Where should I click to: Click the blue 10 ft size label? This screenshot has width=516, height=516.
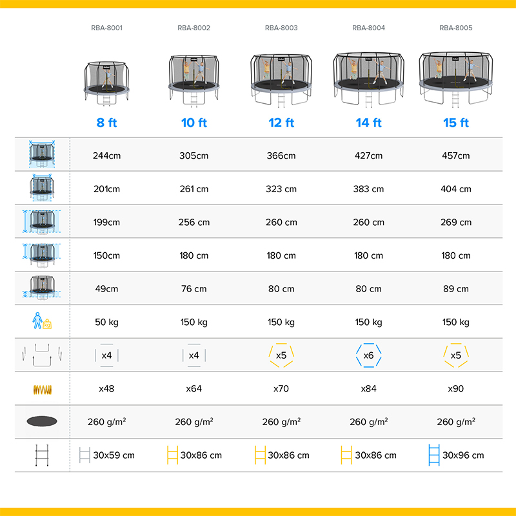pos(193,123)
